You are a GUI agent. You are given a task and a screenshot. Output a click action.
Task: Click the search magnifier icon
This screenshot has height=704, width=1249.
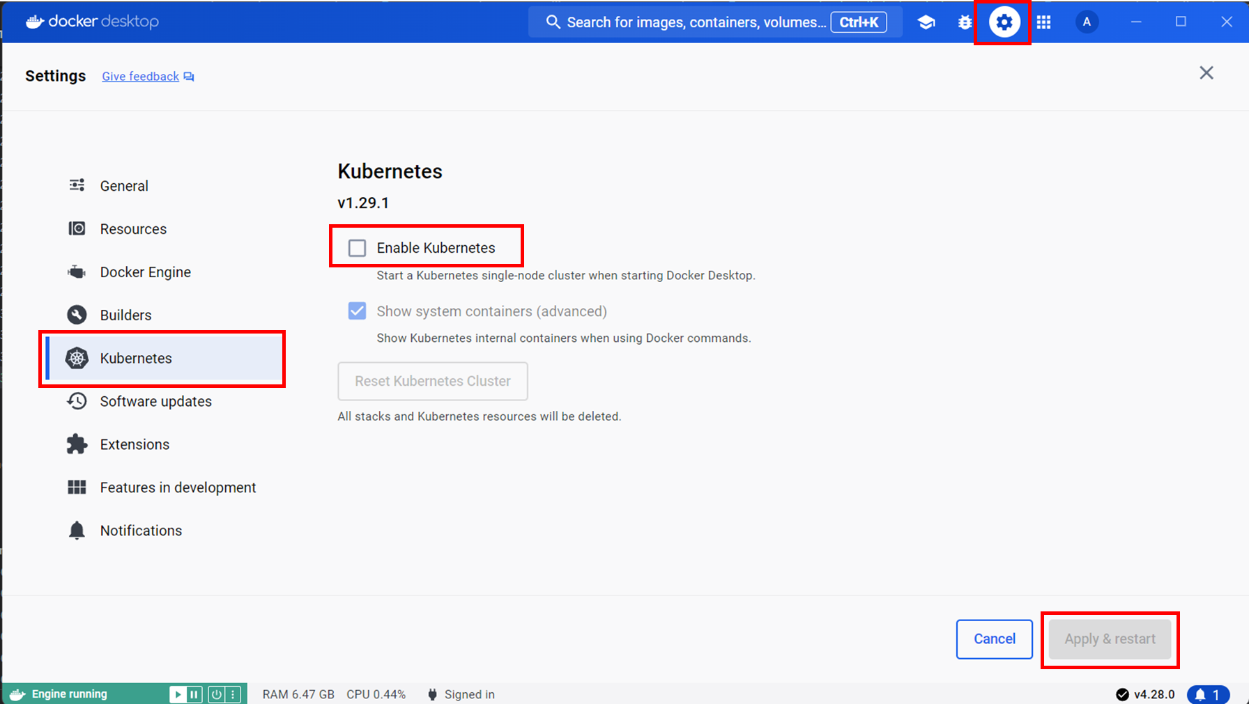pos(553,22)
